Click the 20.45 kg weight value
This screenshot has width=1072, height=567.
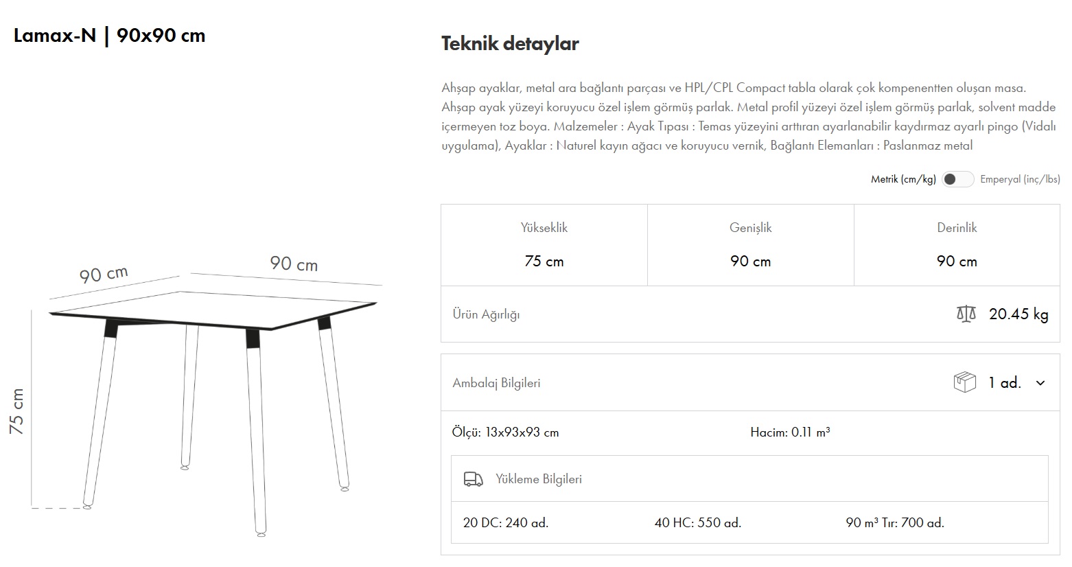pos(1018,314)
